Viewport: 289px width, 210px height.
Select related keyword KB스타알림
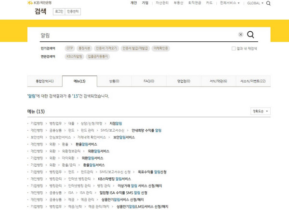point(74,56)
